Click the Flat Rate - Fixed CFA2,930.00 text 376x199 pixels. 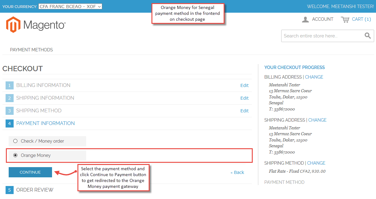click(297, 171)
